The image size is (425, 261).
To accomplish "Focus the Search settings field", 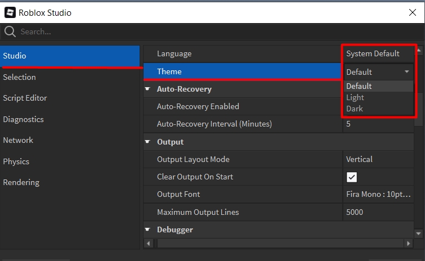I will click(212, 31).
